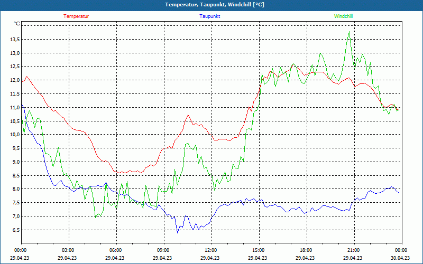Select the green 'Windchill' legend label
The width and height of the screenshot is (423, 264).
tap(343, 16)
